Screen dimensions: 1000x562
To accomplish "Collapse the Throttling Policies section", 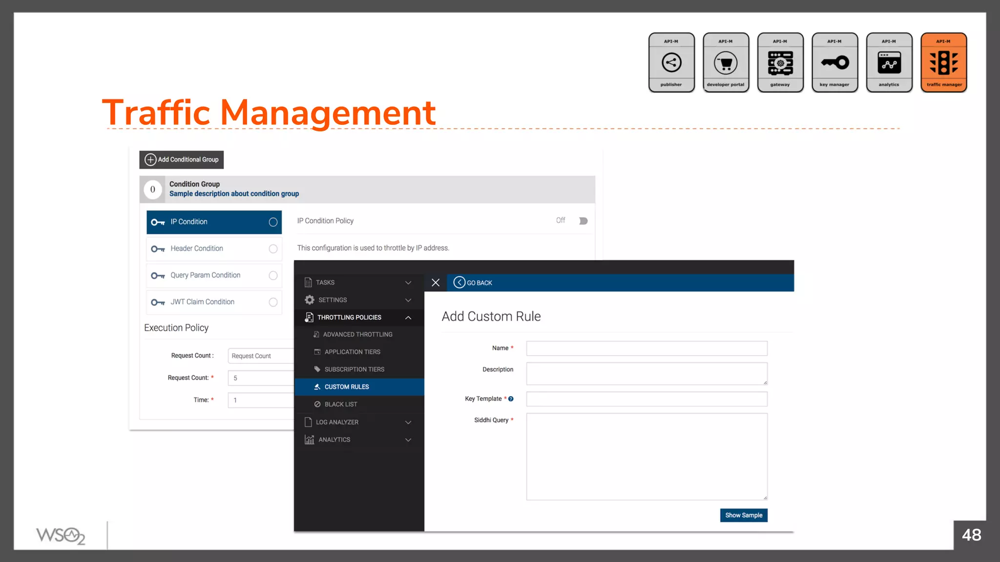I will click(x=408, y=318).
